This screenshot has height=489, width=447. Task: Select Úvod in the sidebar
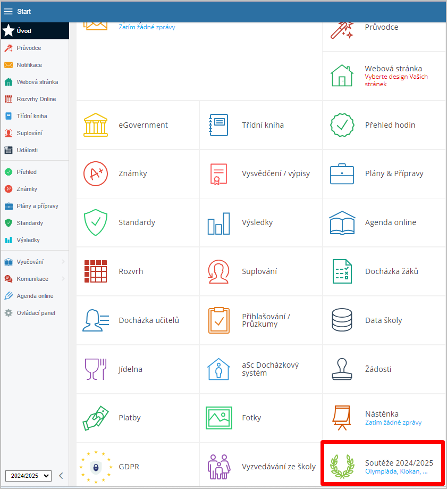click(35, 31)
